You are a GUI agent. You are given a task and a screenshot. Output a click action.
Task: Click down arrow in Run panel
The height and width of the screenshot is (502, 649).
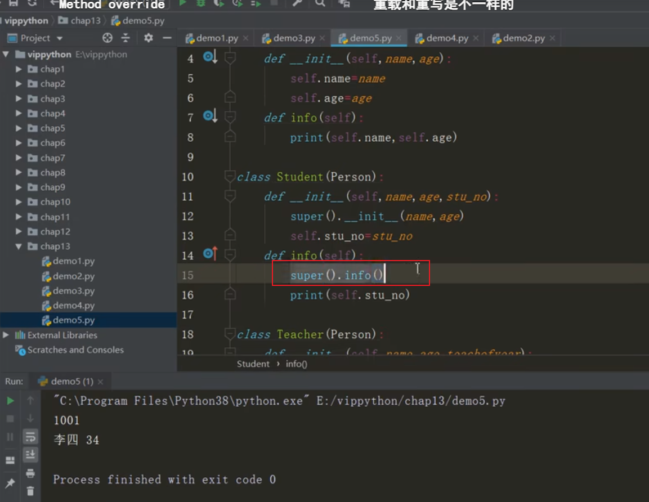[x=30, y=418]
